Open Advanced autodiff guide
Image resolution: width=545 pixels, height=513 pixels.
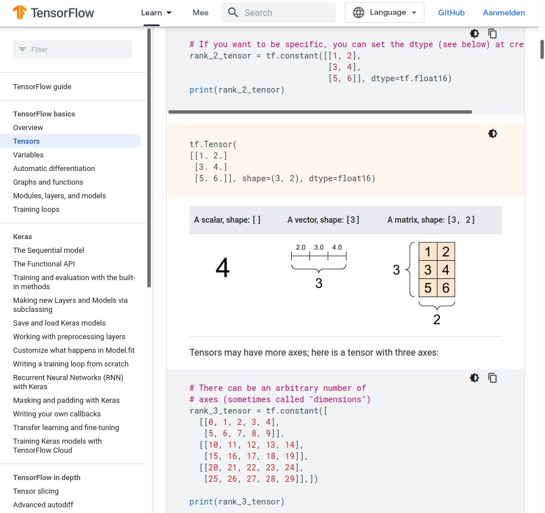[43, 504]
